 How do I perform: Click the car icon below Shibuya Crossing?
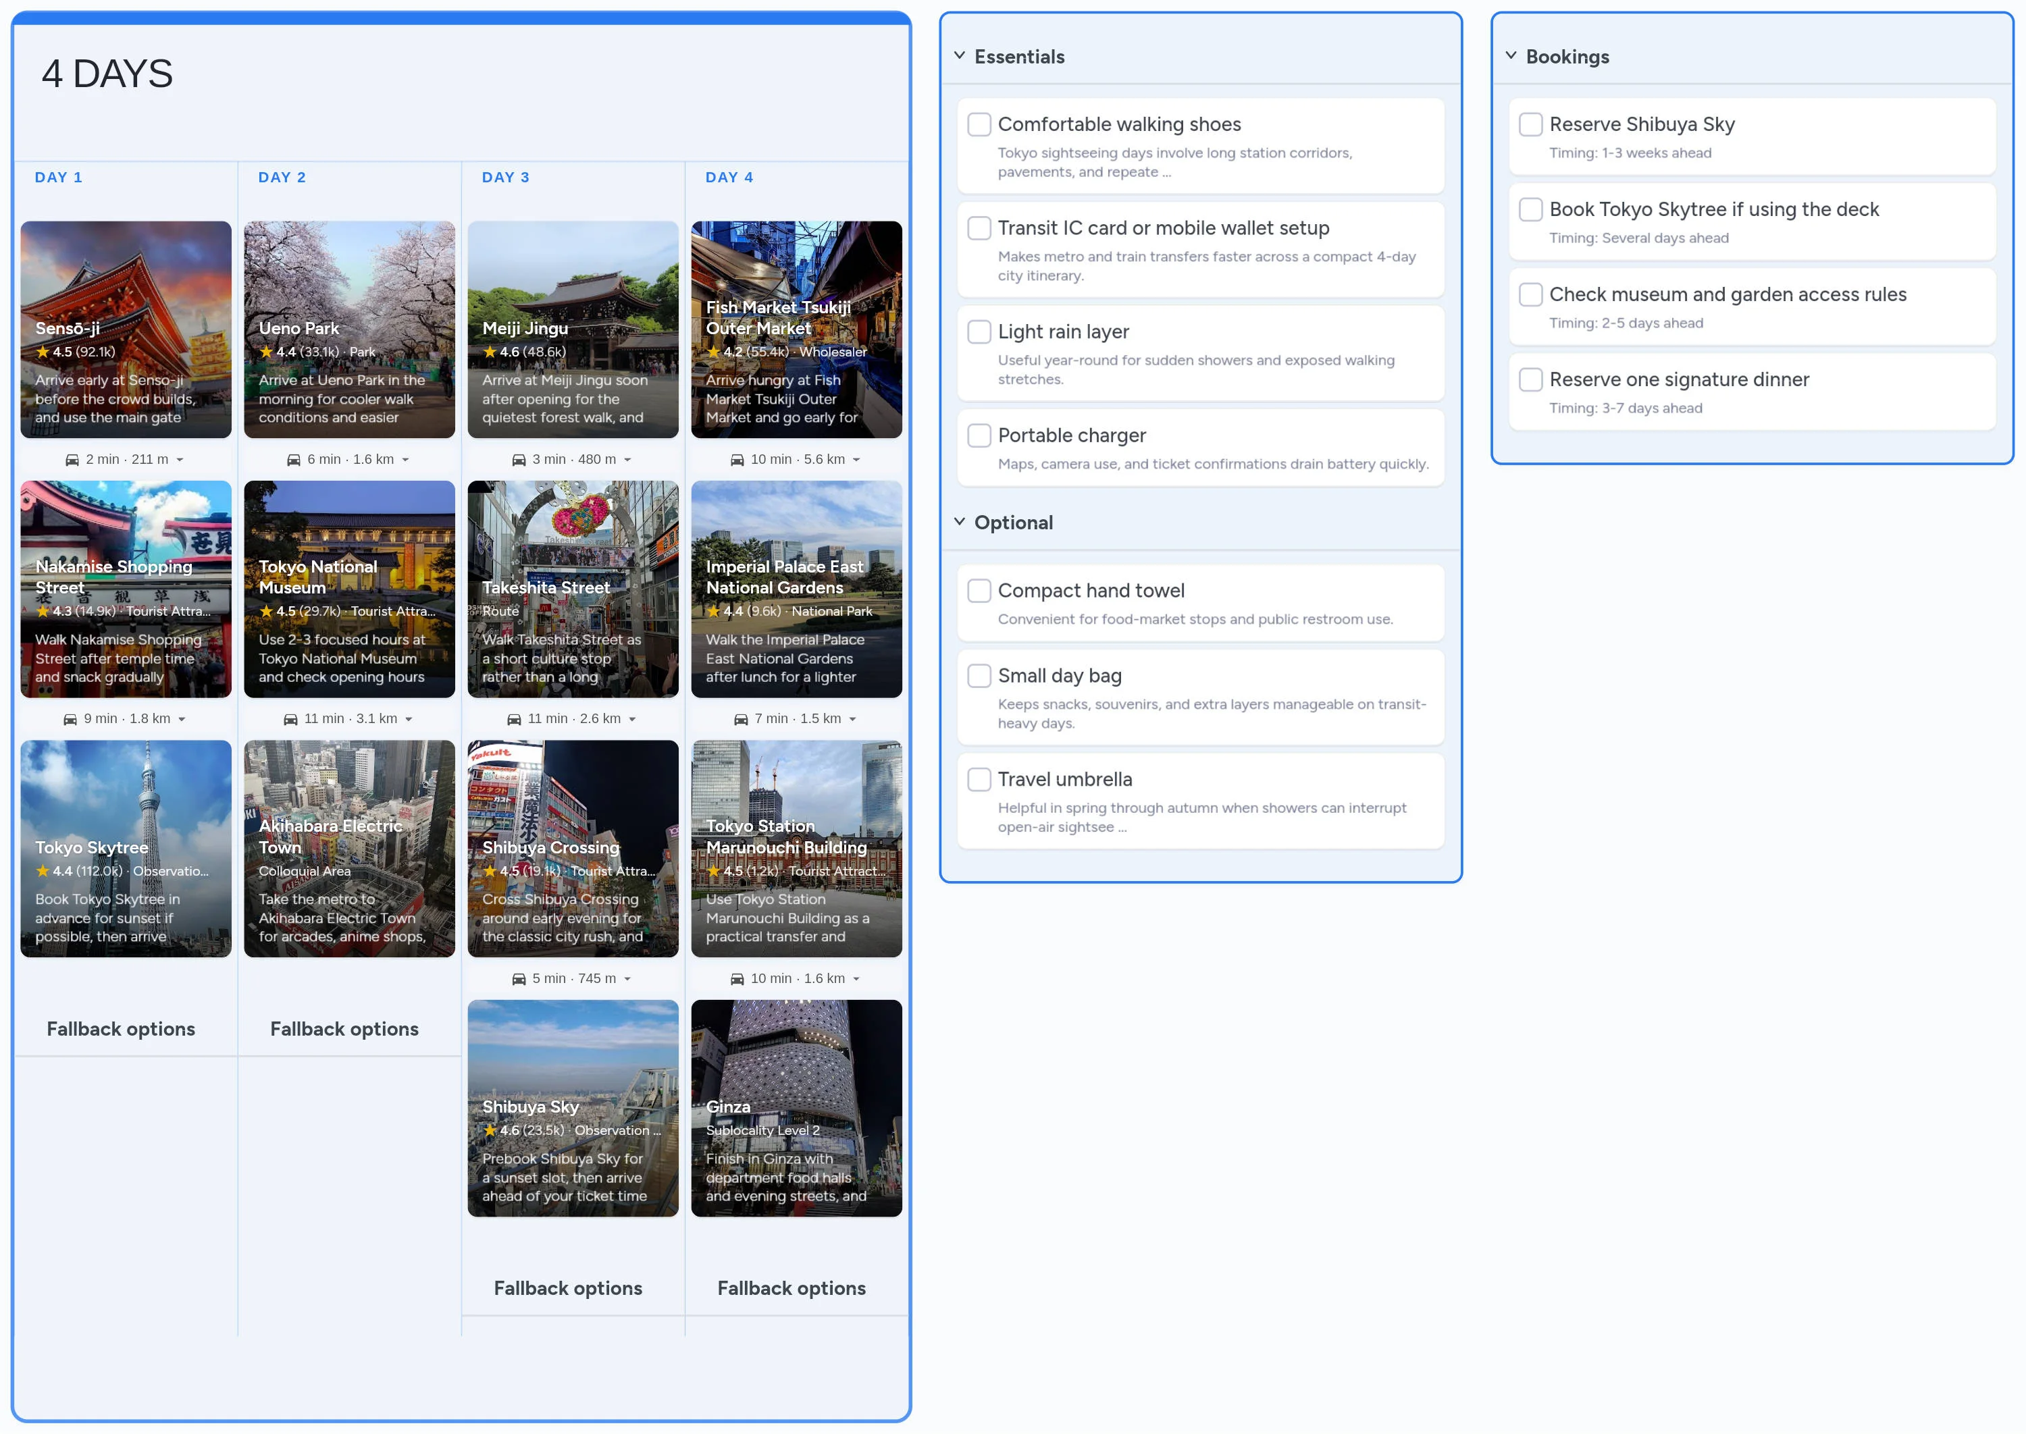tap(519, 978)
